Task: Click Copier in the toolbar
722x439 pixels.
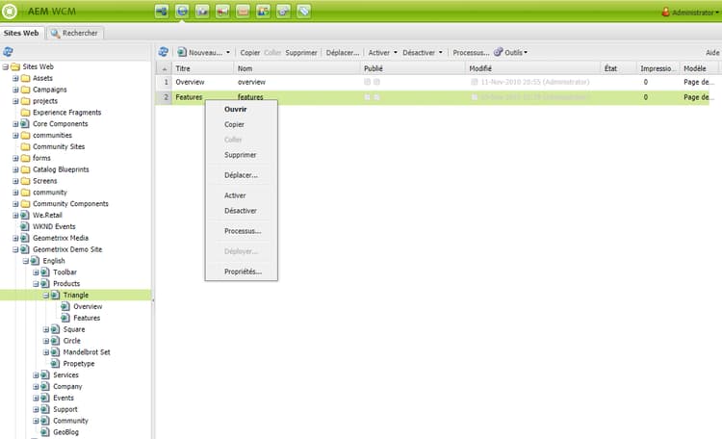Action: pos(250,53)
